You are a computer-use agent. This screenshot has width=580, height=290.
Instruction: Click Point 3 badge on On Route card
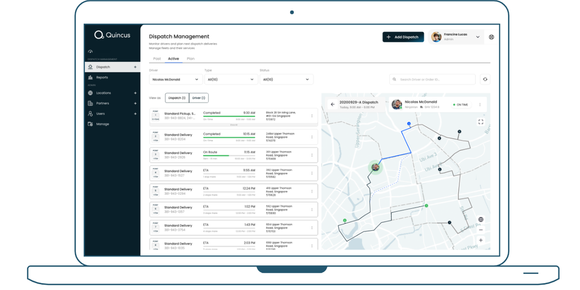point(155,155)
